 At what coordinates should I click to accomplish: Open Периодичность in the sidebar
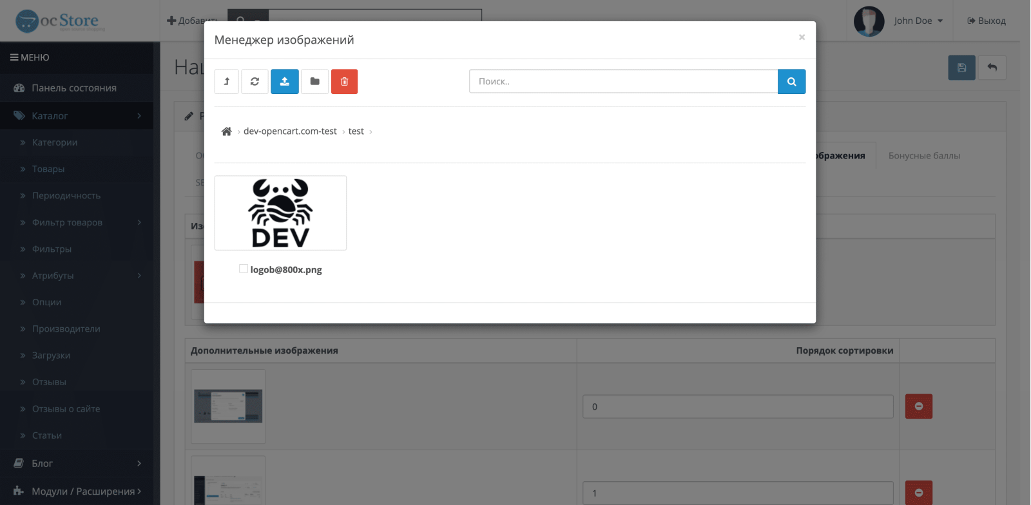(66, 196)
